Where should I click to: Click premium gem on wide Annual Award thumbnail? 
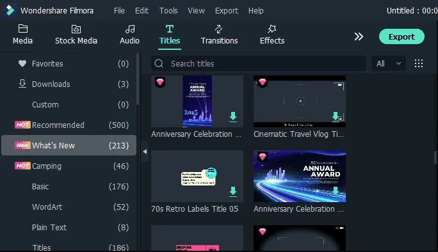[x=263, y=157]
